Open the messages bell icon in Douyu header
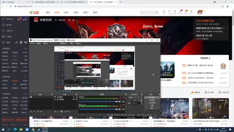The width and height of the screenshot is (234, 132). [x=186, y=11]
